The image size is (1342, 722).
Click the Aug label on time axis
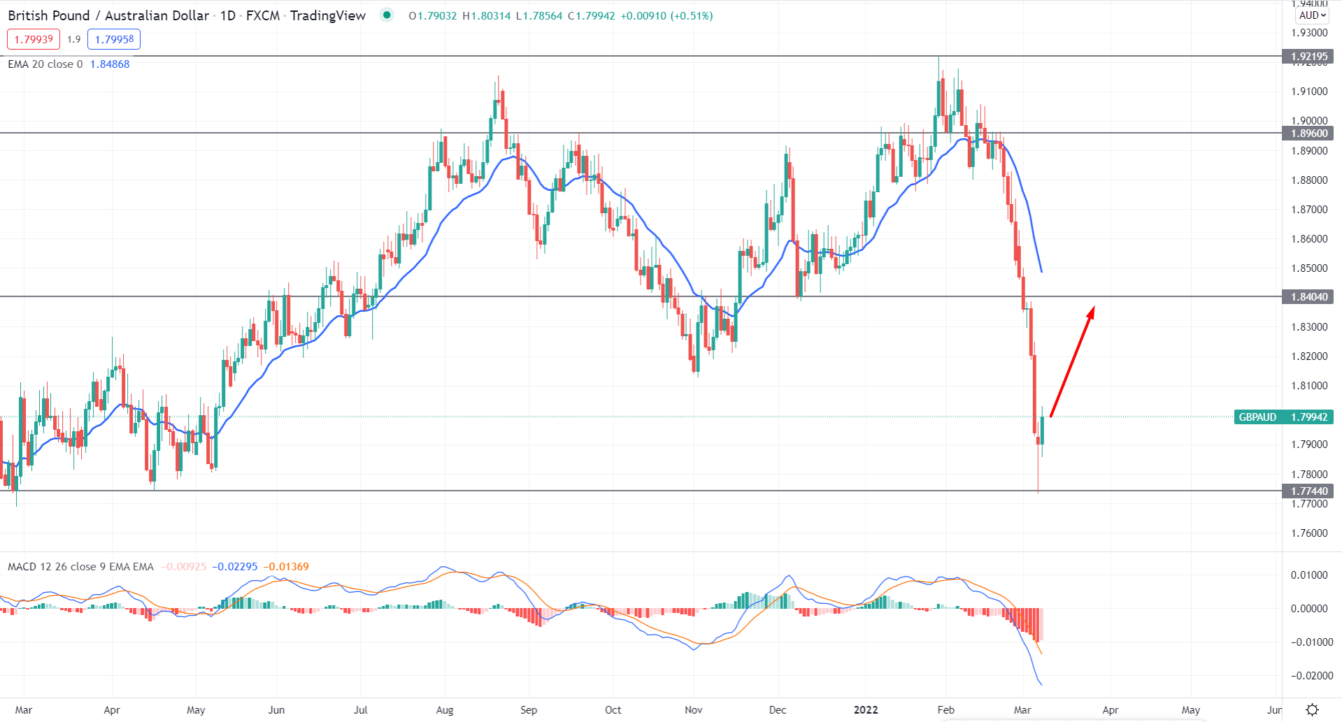pos(445,709)
